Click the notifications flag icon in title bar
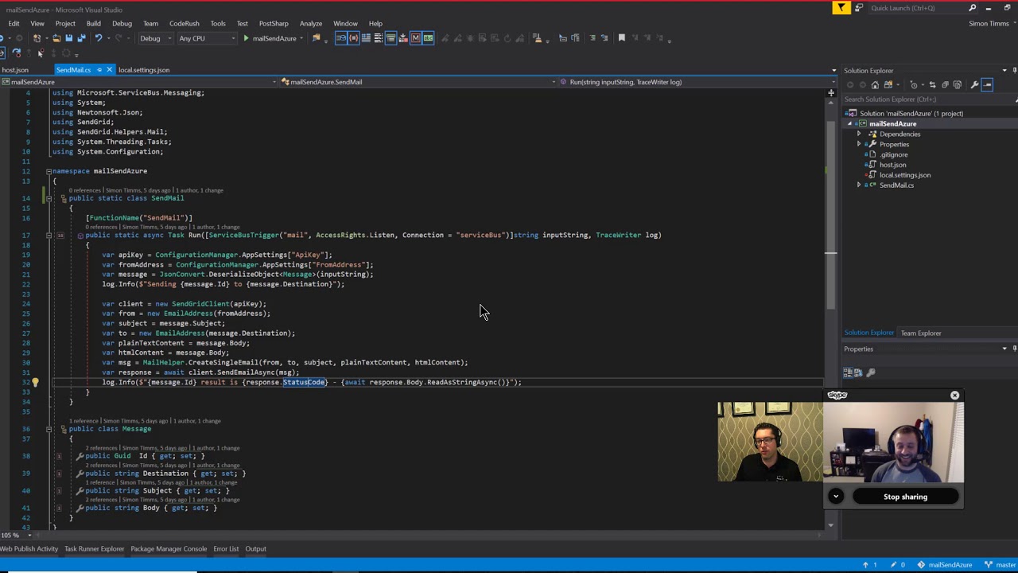The image size is (1018, 573). pos(841,8)
